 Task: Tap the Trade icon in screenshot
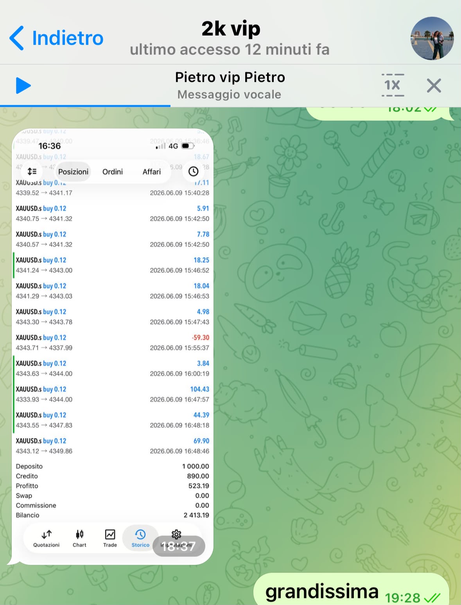[110, 539]
